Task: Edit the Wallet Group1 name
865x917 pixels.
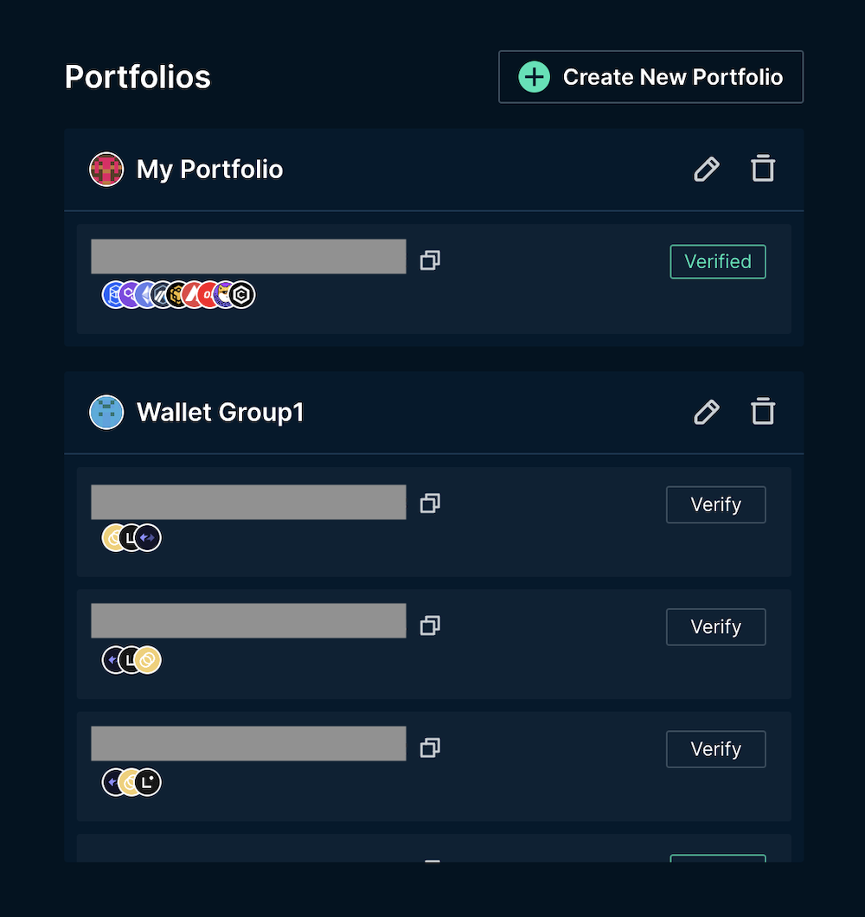Action: coord(706,412)
